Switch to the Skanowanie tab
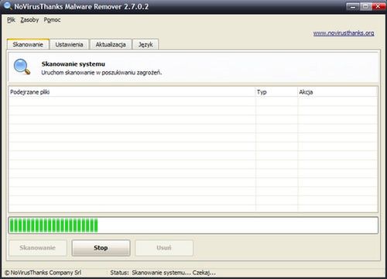Viewport: 387px width, 279px height. coord(28,44)
